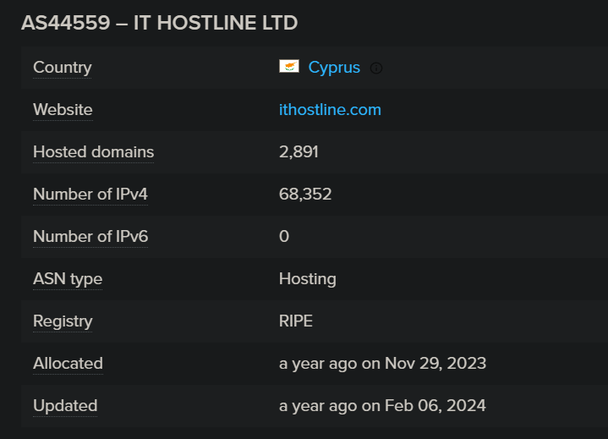Click the Updated field label

pyautogui.click(x=65, y=406)
